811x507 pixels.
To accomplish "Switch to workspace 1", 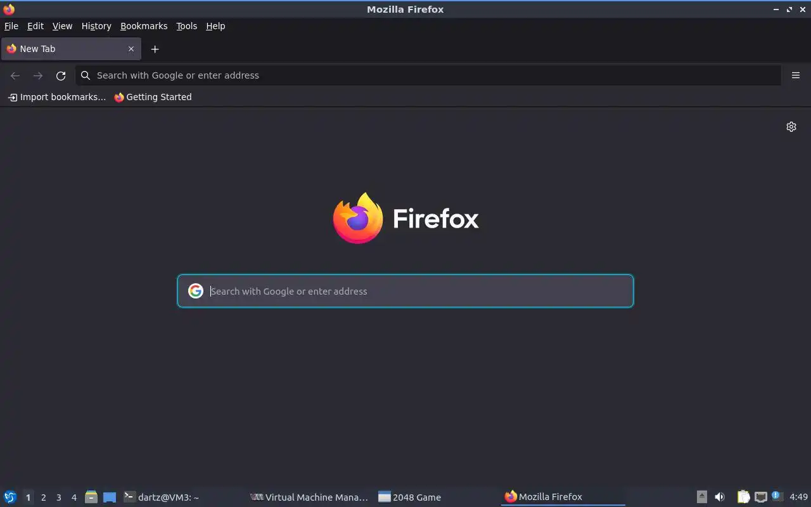I will 28,497.
